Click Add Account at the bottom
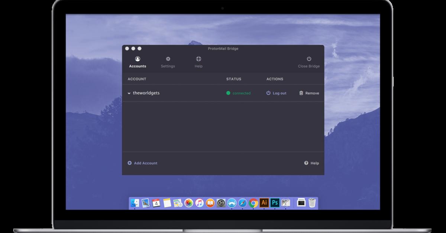The width and height of the screenshot is (446, 233). [x=142, y=163]
